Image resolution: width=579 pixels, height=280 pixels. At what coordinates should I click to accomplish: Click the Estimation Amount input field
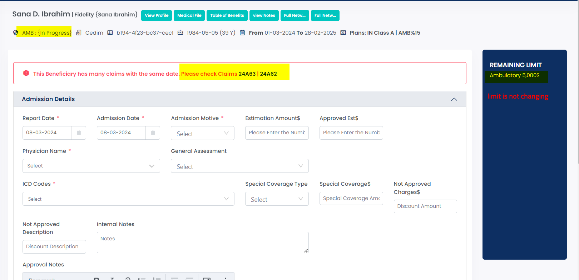click(277, 133)
